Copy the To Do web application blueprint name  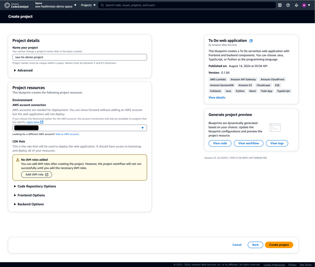(251, 41)
